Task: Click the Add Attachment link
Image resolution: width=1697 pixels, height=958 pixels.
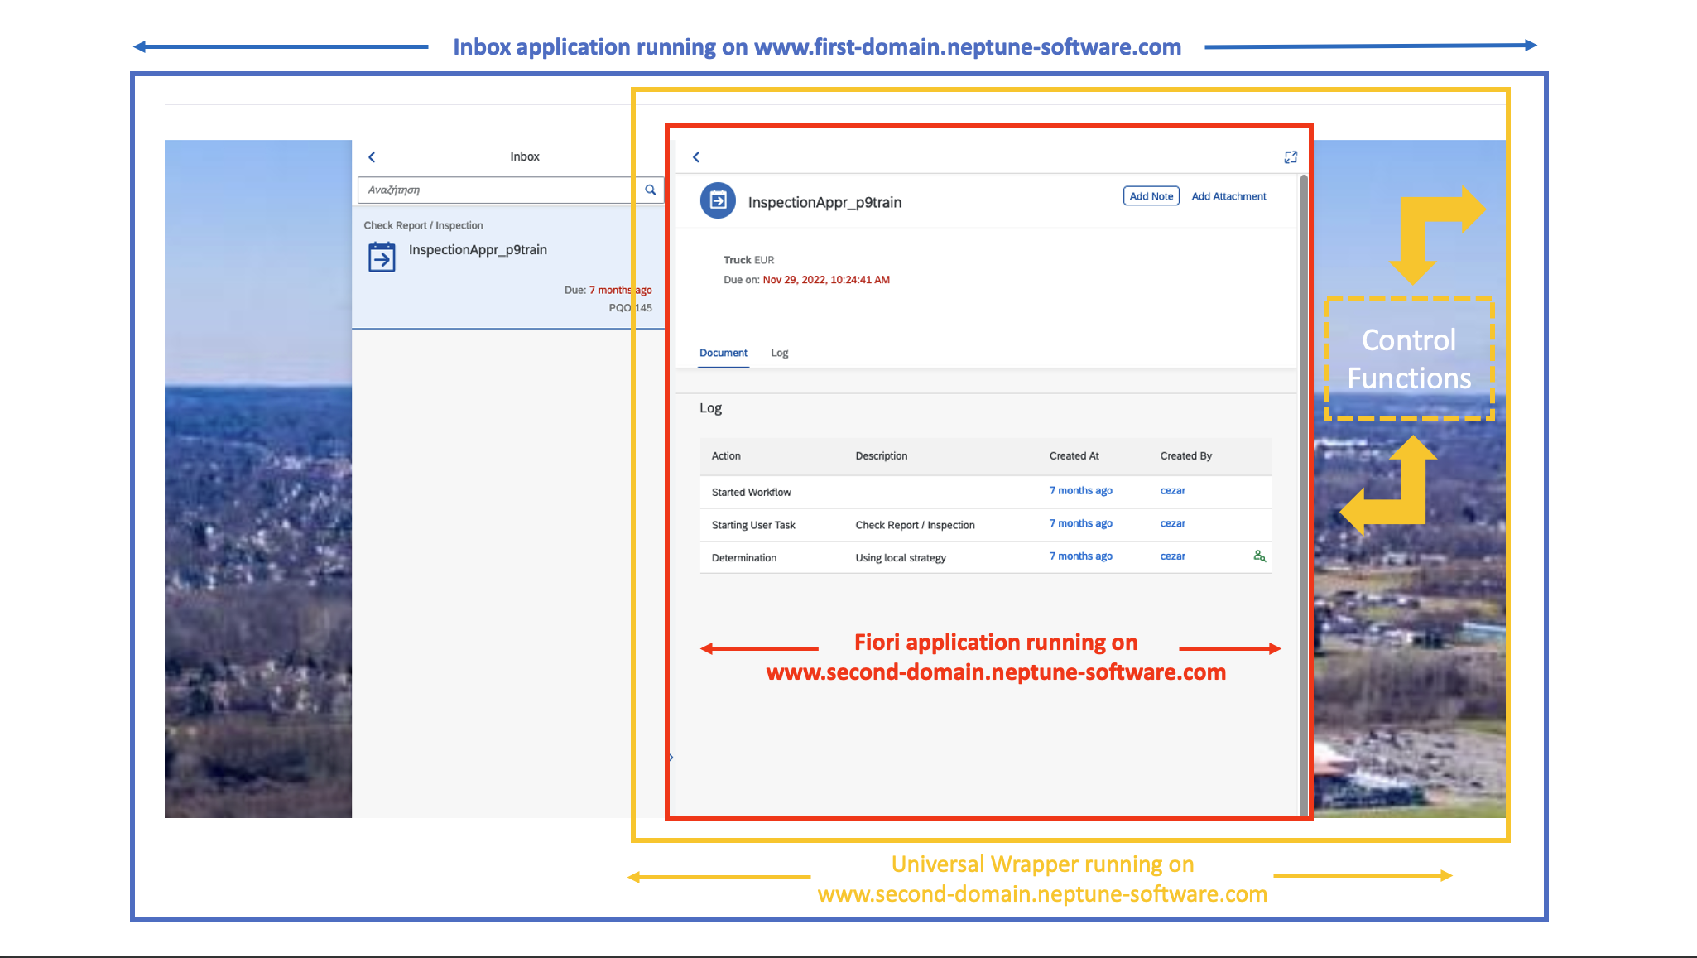Action: click(1228, 196)
